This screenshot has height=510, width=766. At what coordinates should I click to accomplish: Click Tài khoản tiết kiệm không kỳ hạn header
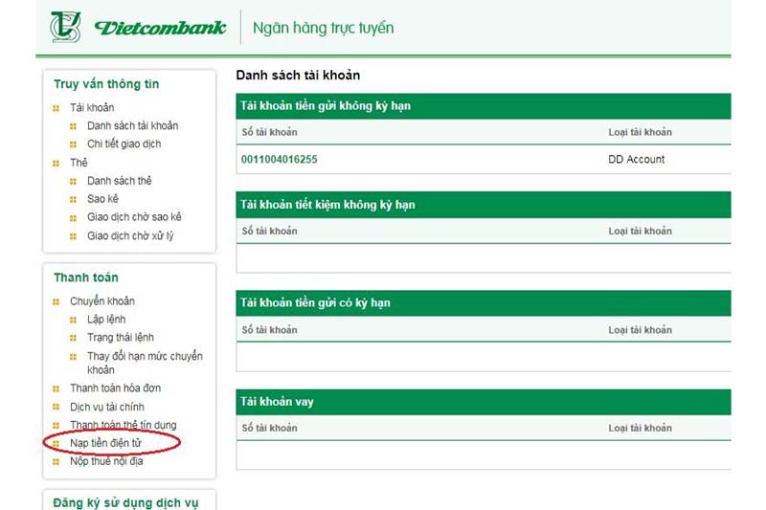pos(484,205)
